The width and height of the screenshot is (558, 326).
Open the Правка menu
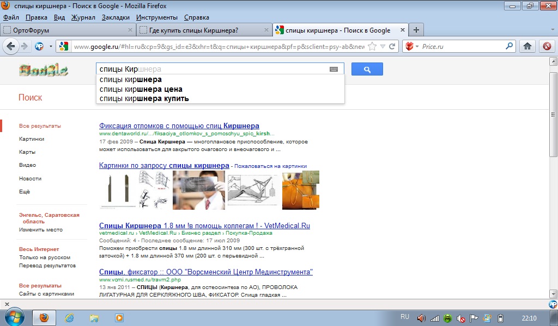(37, 17)
